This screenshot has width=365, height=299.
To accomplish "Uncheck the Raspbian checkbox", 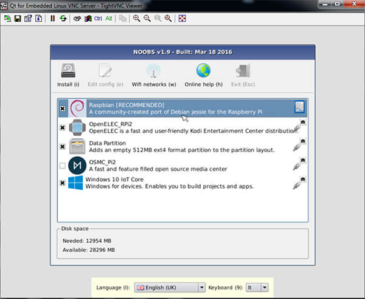I will (x=63, y=109).
